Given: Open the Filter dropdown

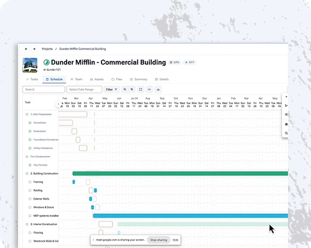Looking at the screenshot, I should coord(111,90).
